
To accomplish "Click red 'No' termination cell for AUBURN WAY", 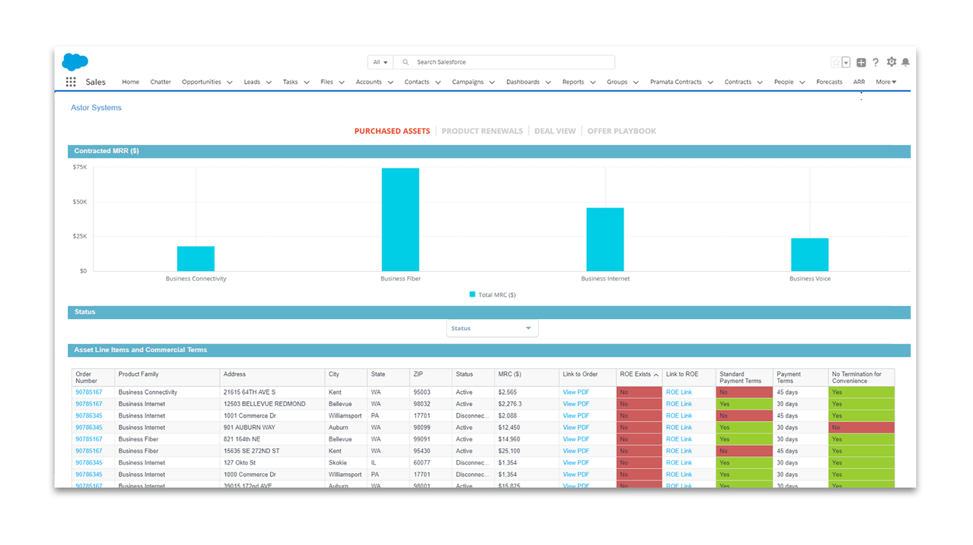I will 862,428.
